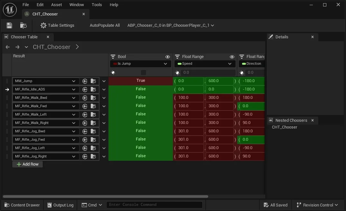This screenshot has height=211, width=346.
Task: Use selected asset icon for MF_Rifle_Walk_Left row
Action: pyautogui.click(x=85, y=115)
